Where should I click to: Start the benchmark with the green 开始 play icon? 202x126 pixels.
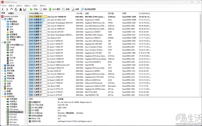31,9
